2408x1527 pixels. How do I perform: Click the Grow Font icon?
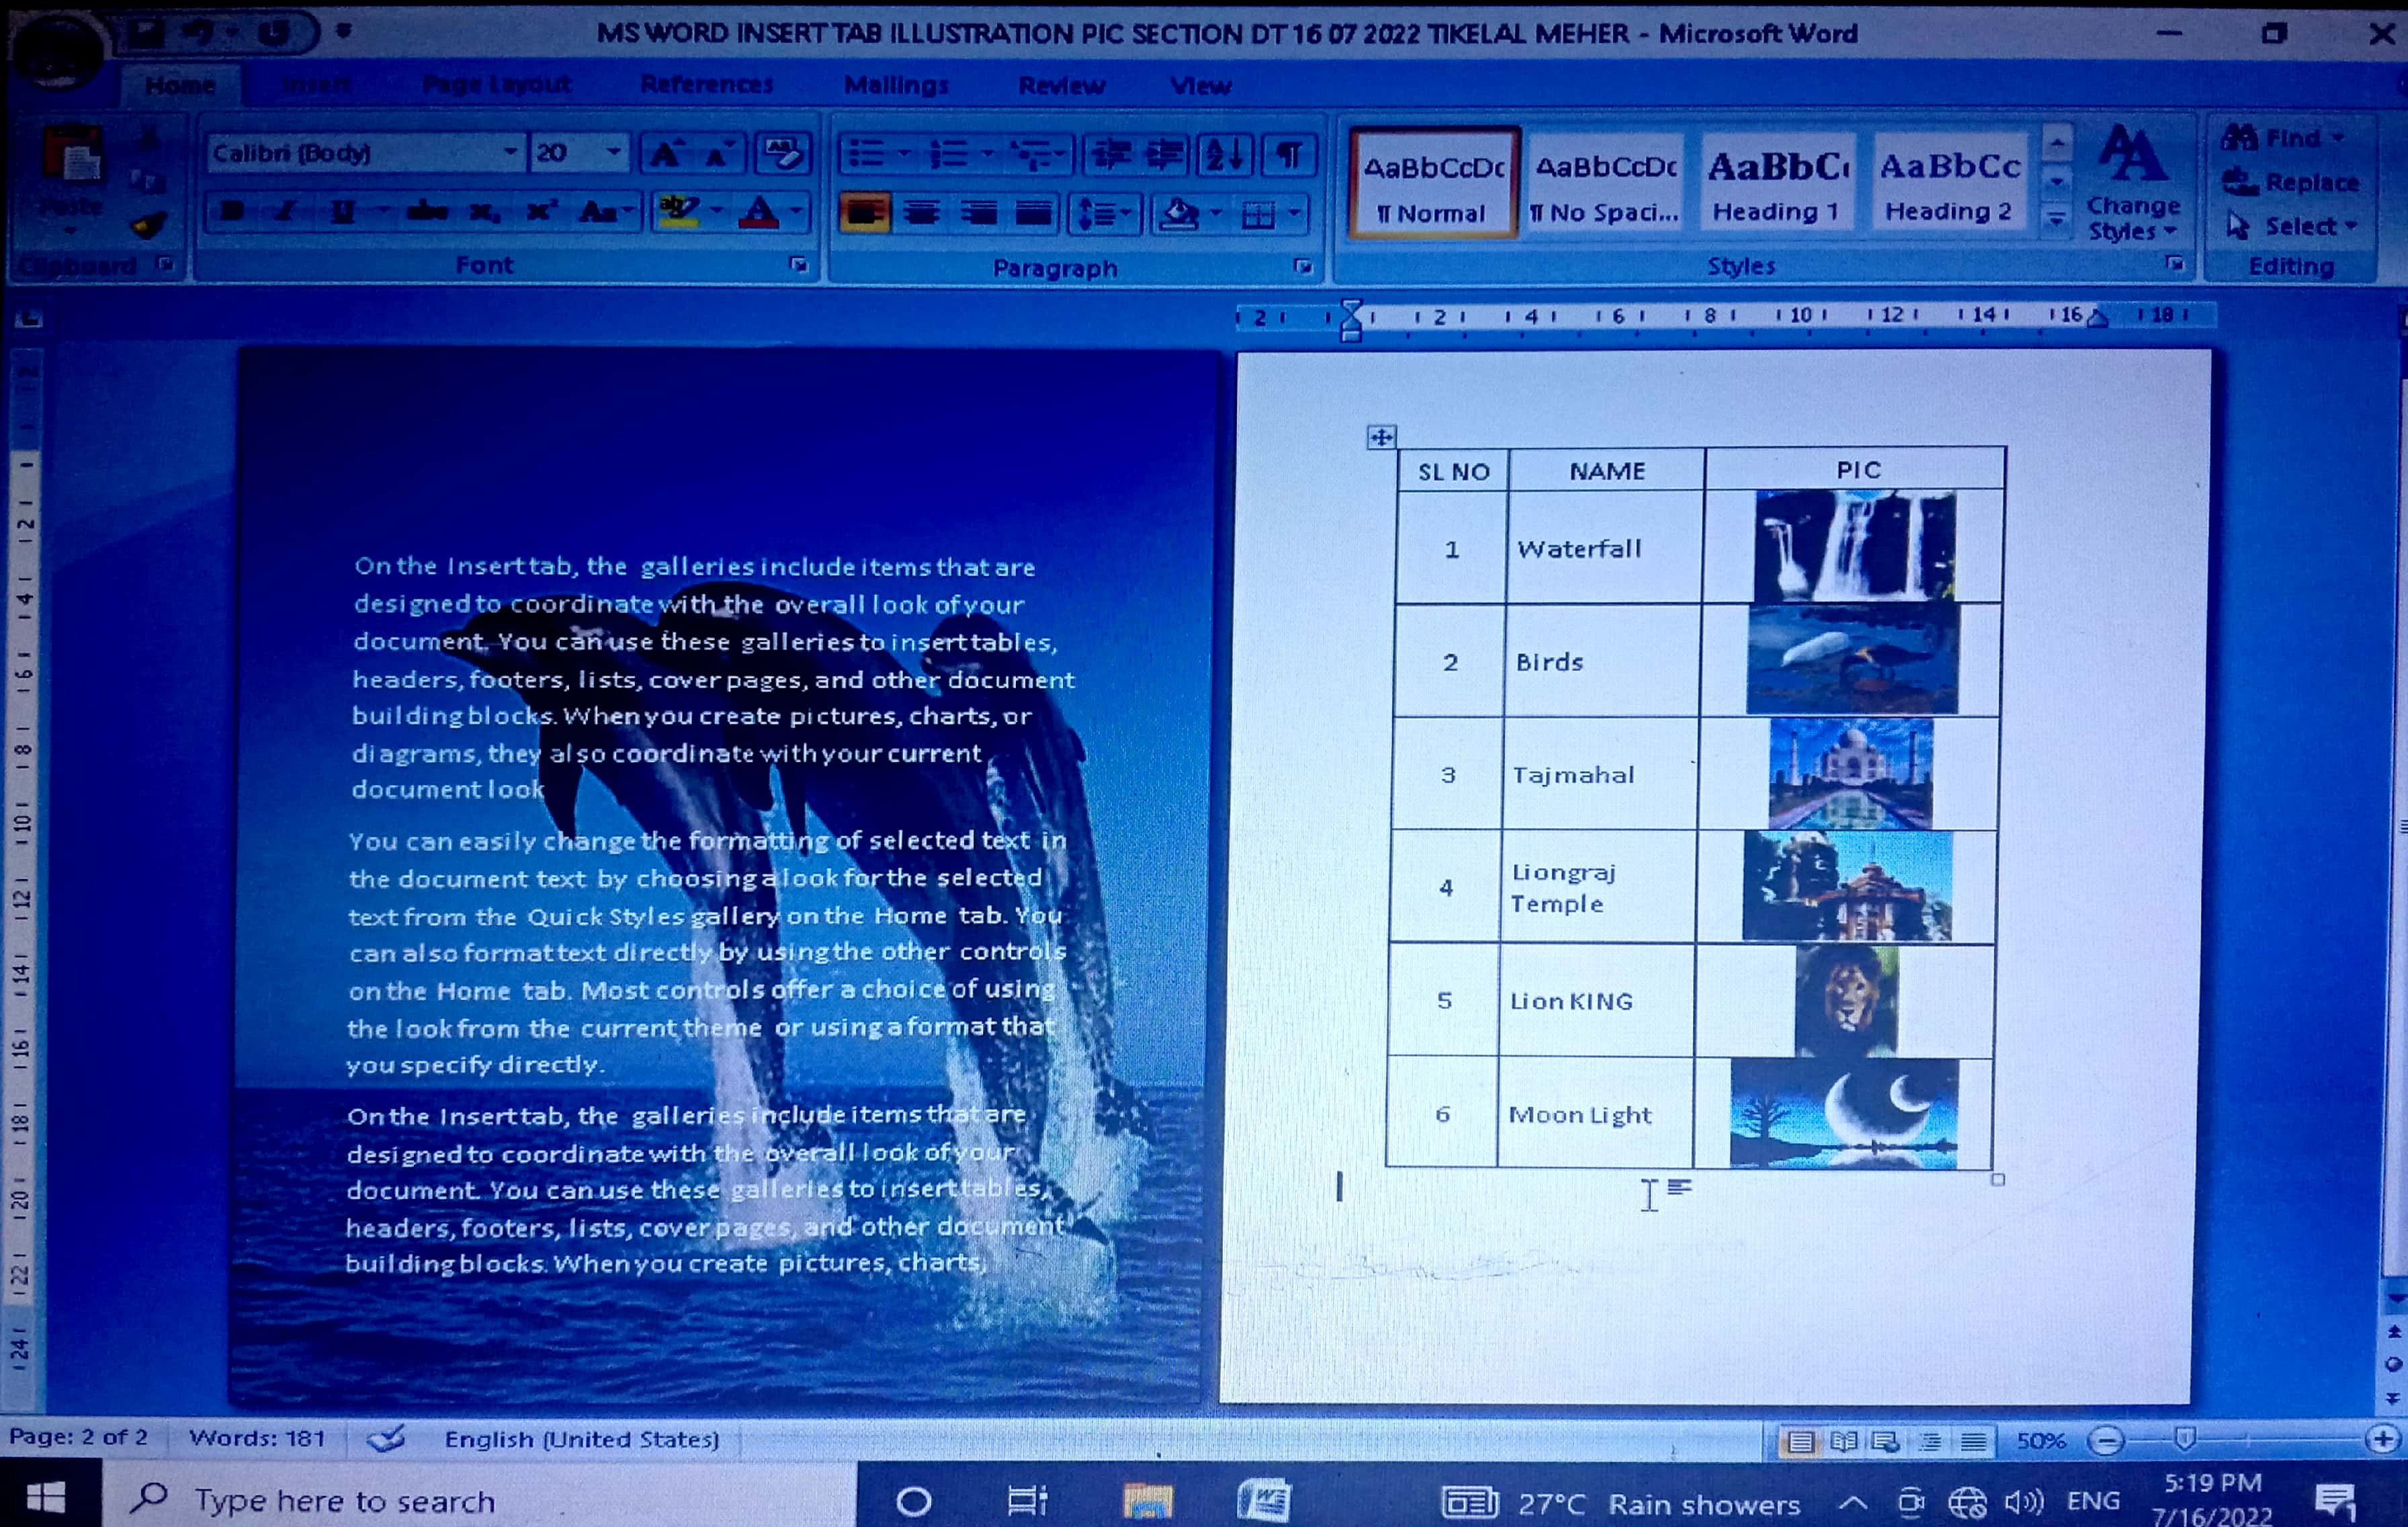click(665, 155)
